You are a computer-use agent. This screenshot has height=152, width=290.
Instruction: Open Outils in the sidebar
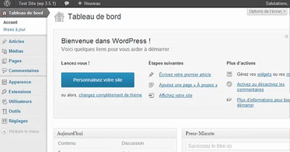pyautogui.click(x=14, y=111)
